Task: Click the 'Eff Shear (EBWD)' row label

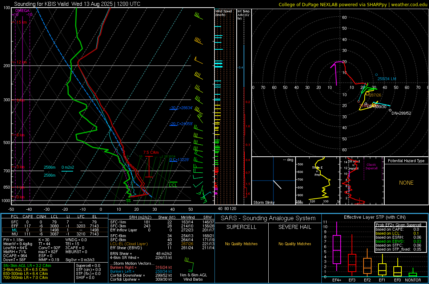Action: tap(126, 248)
